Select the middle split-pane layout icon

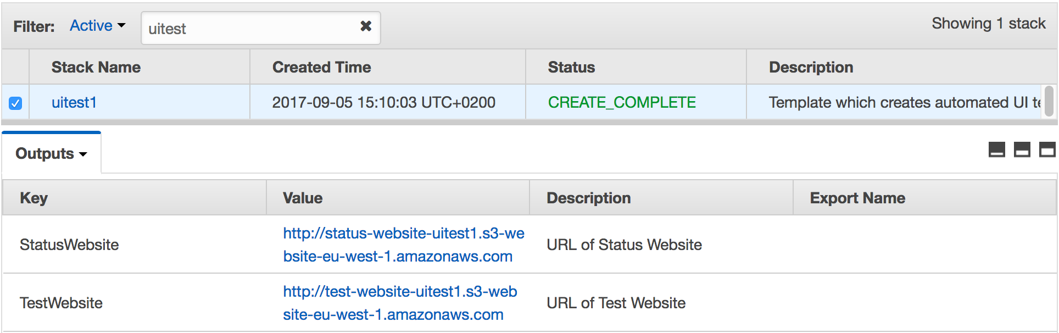click(x=1022, y=149)
